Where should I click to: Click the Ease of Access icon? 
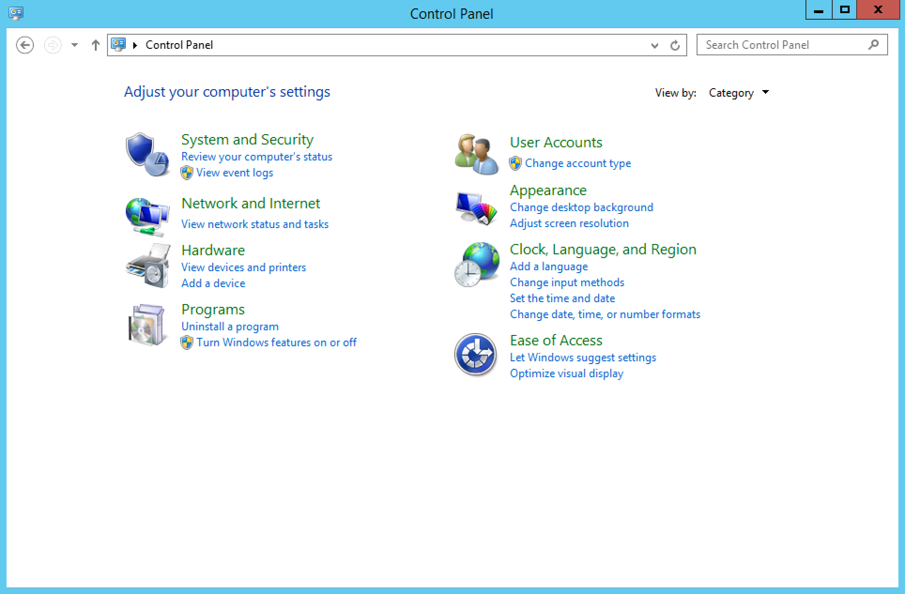(476, 355)
